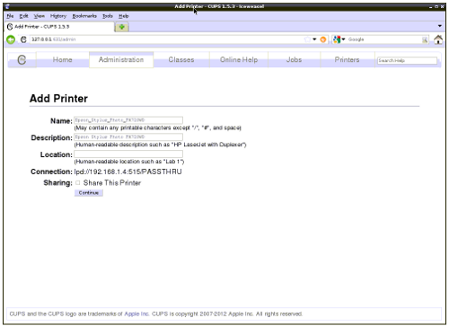
Task: Minimize the Iceweasel window
Action: coord(431,6)
